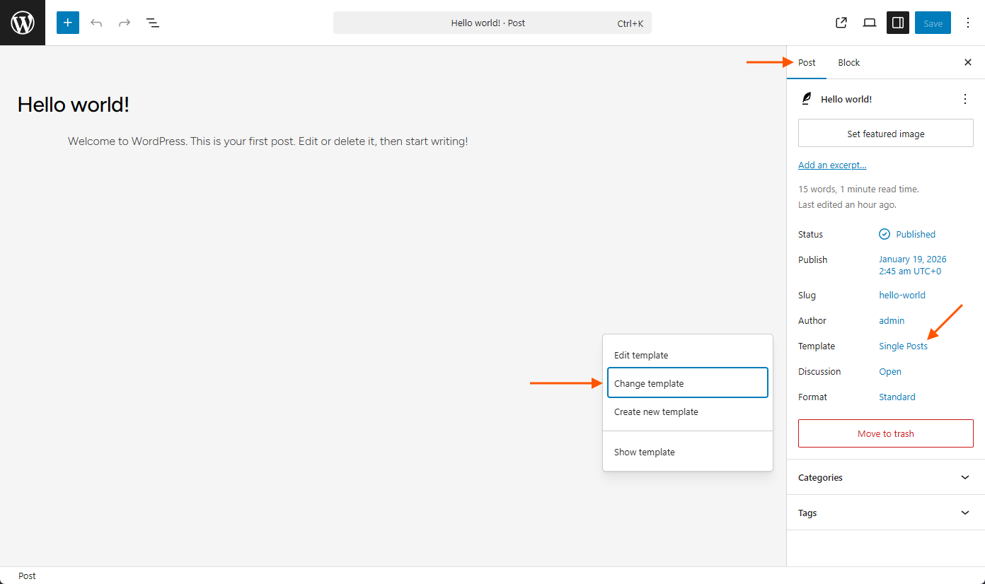Screen dimensions: 985x584
Task: Click the Set featured image button
Action: (885, 134)
